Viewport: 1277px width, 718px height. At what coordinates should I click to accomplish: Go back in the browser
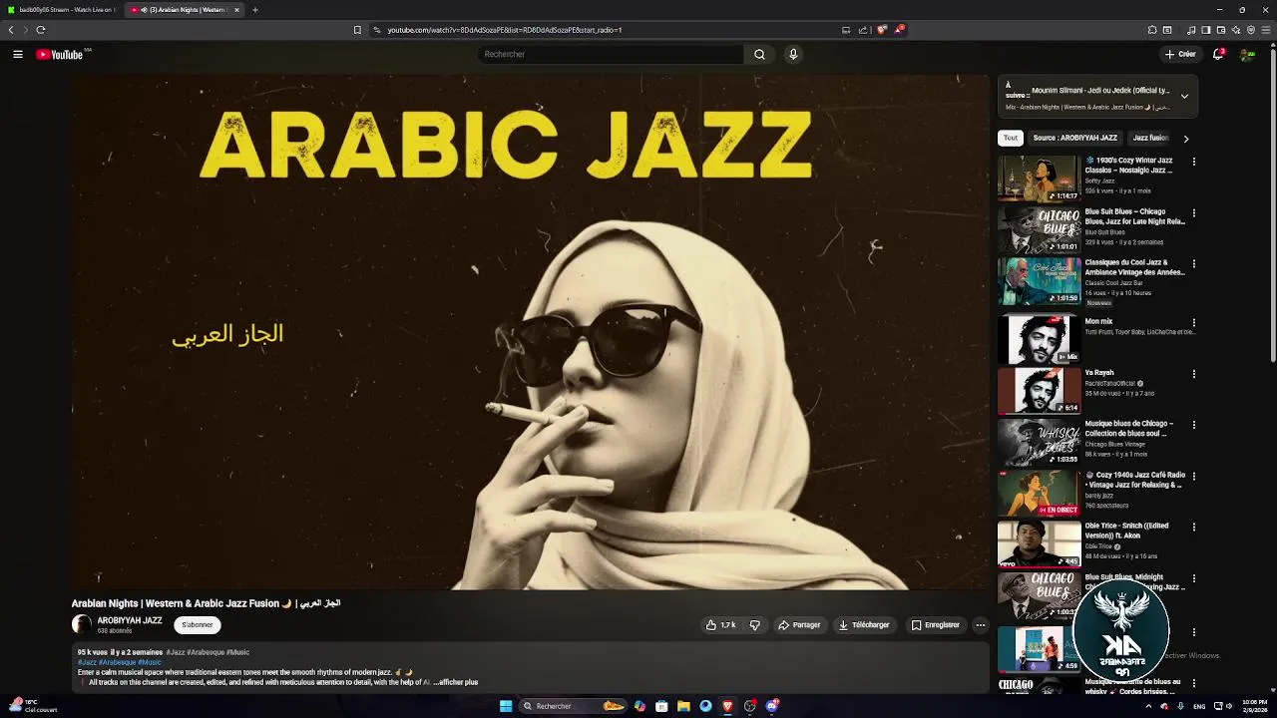coord(11,30)
